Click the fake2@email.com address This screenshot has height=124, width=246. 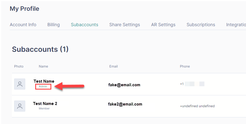coord(125,104)
